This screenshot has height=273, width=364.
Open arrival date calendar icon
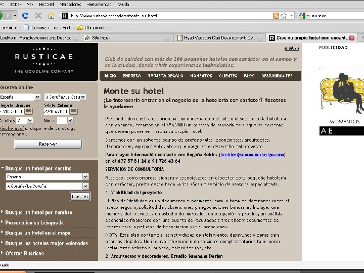[x=28, y=111]
